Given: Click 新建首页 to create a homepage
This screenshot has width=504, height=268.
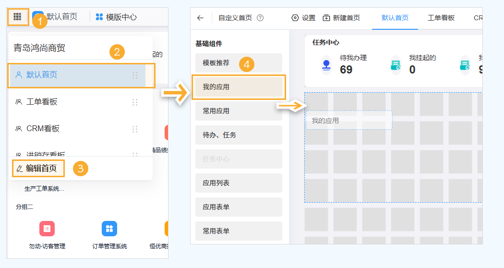Looking at the screenshot, I should coord(341,18).
